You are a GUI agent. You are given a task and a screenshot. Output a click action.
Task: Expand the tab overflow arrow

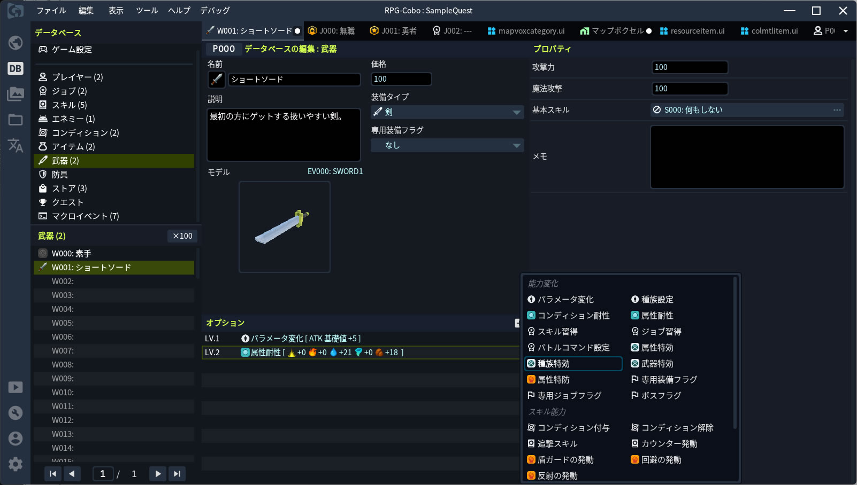(x=846, y=31)
